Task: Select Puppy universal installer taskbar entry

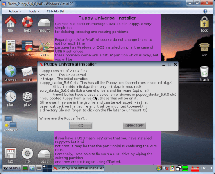Action: click(79, 168)
